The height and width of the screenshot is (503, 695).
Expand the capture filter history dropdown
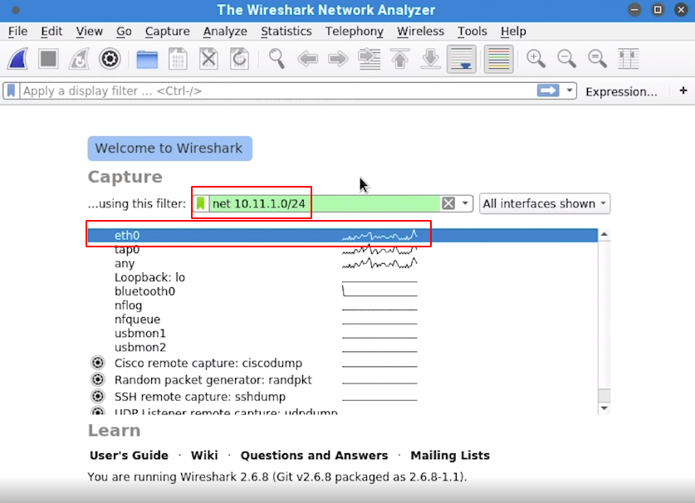tap(466, 204)
